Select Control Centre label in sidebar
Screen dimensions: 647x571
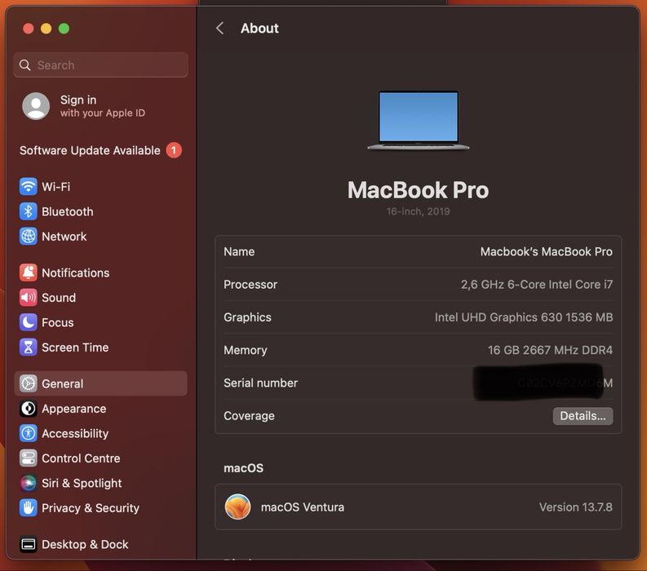tap(81, 458)
